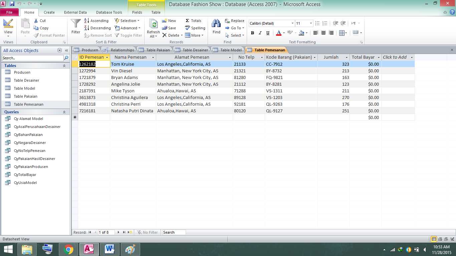Collapse navigation pane shutter button
The width and height of the screenshot is (456, 256).
tap(66, 51)
